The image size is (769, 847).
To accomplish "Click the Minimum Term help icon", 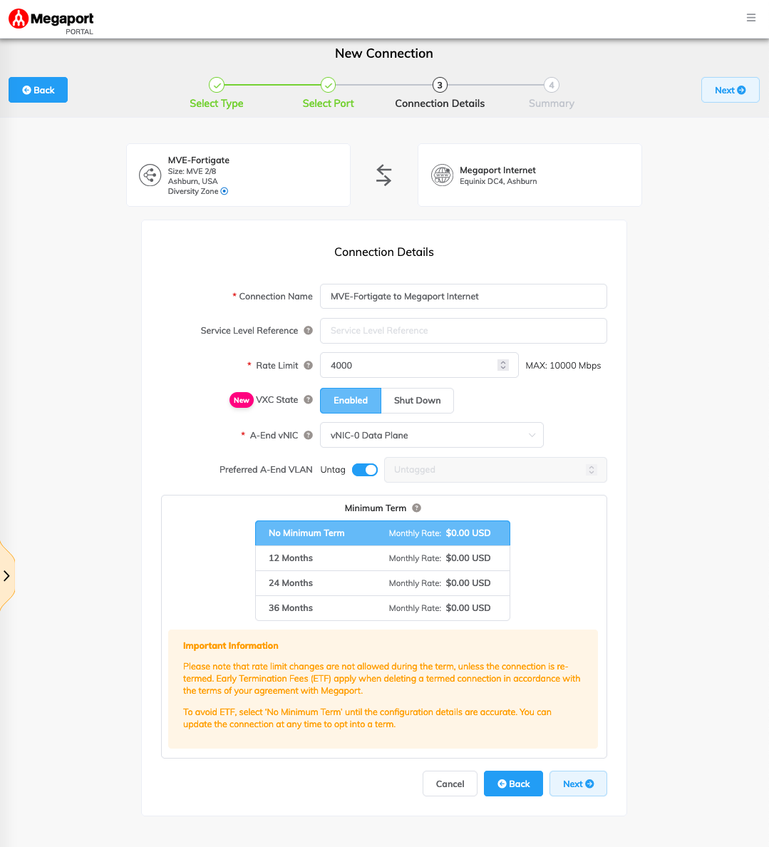I will click(417, 508).
